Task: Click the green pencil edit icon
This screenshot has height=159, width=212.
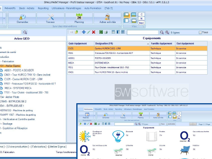Action: (89, 32)
